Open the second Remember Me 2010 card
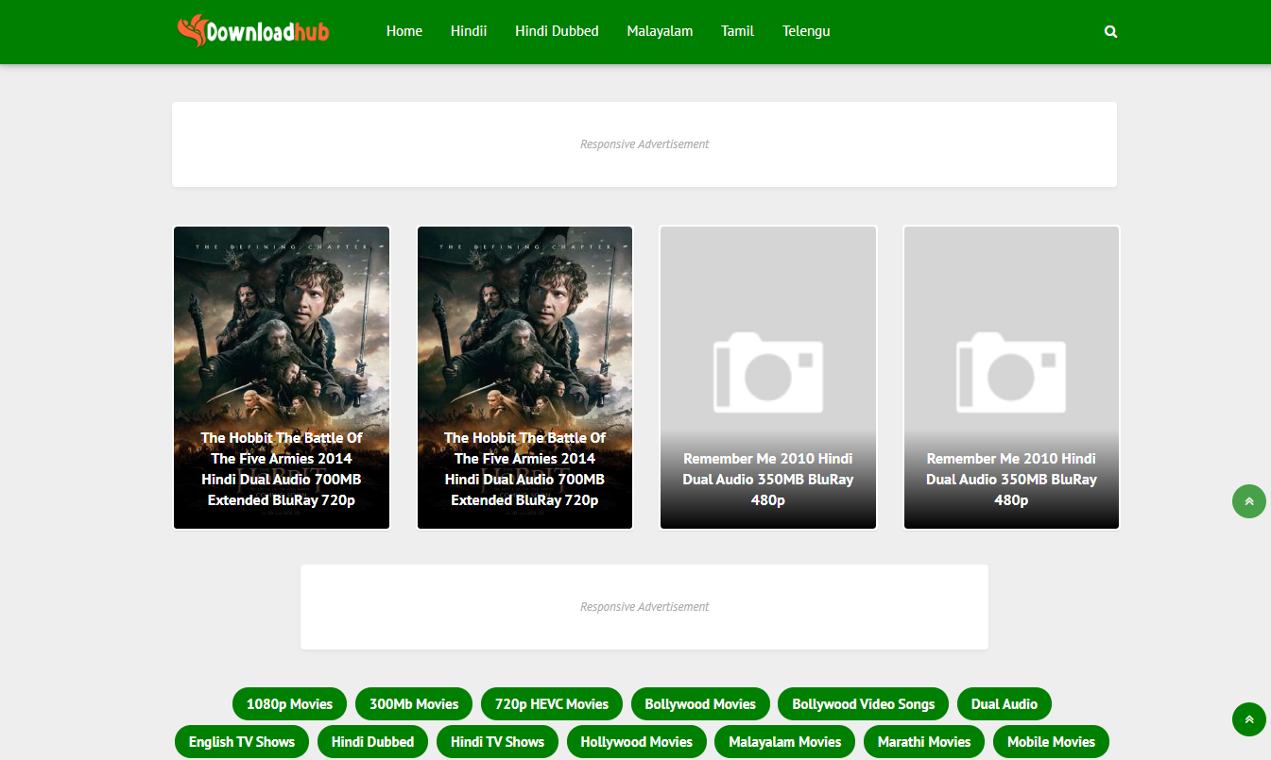Image resolution: width=1271 pixels, height=760 pixels. 1011,378
